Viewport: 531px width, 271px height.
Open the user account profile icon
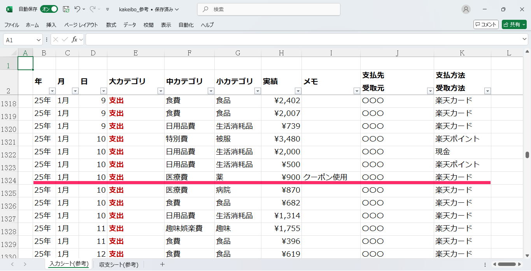[466, 9]
